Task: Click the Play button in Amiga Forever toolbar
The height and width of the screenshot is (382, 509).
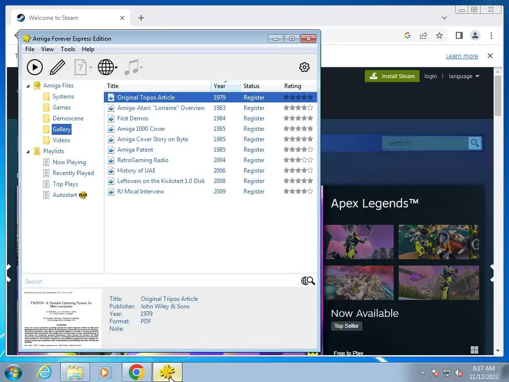Action: [35, 67]
